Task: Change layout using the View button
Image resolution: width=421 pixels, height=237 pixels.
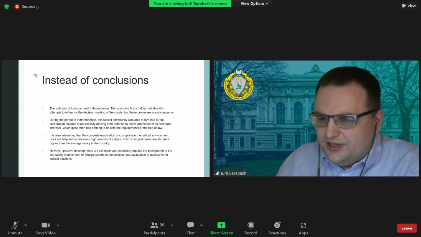Action: point(409,6)
